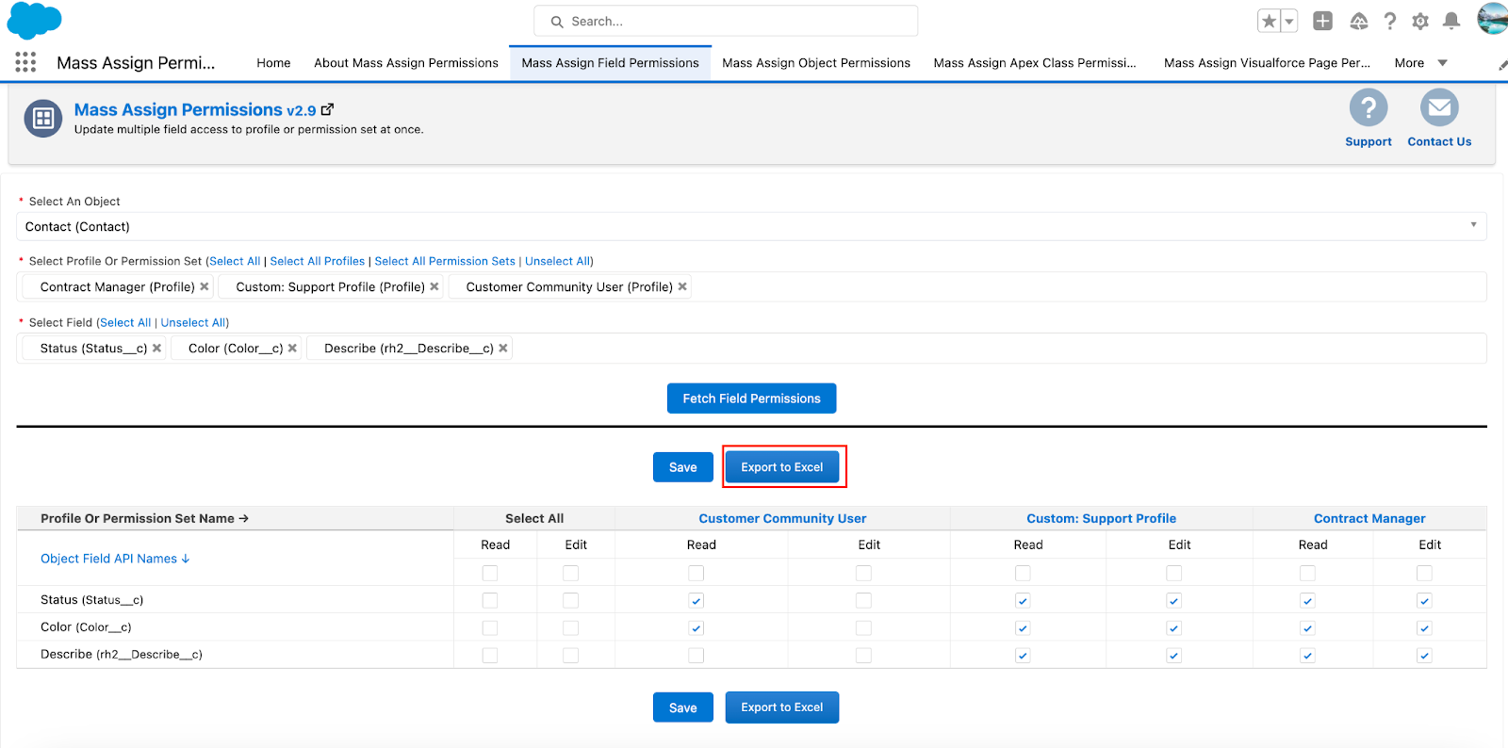Toggle Select All Edit header checkbox

(x=570, y=573)
